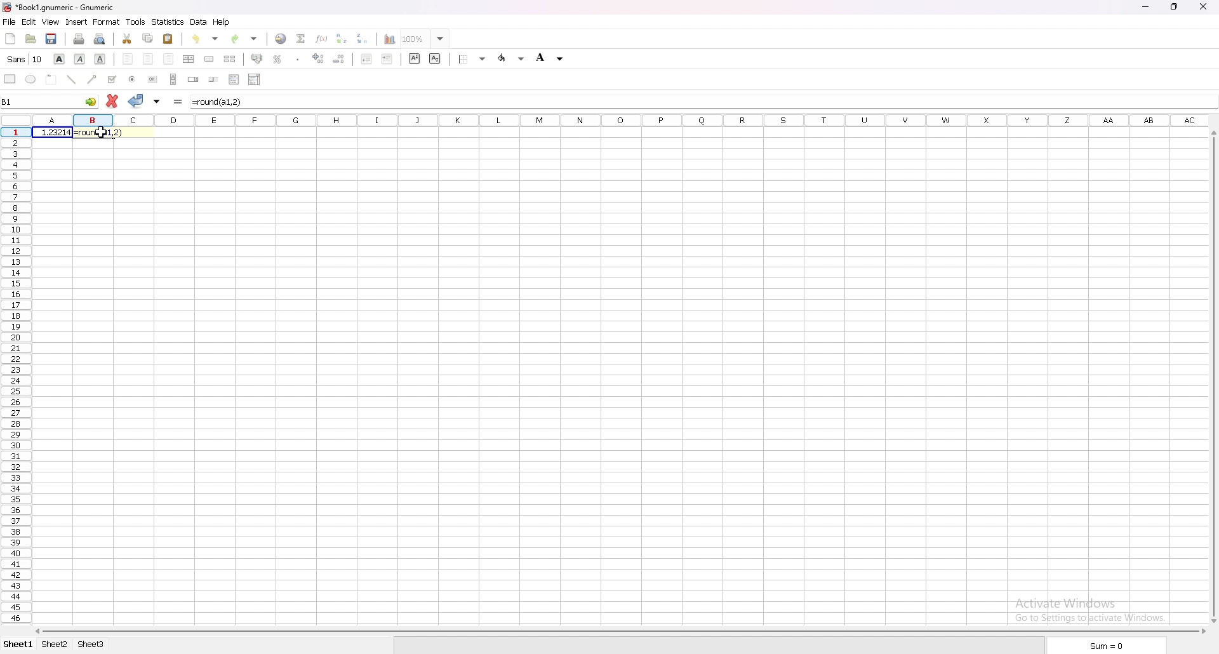Toggle italic text formatting
1219x654 pixels.
80,59
